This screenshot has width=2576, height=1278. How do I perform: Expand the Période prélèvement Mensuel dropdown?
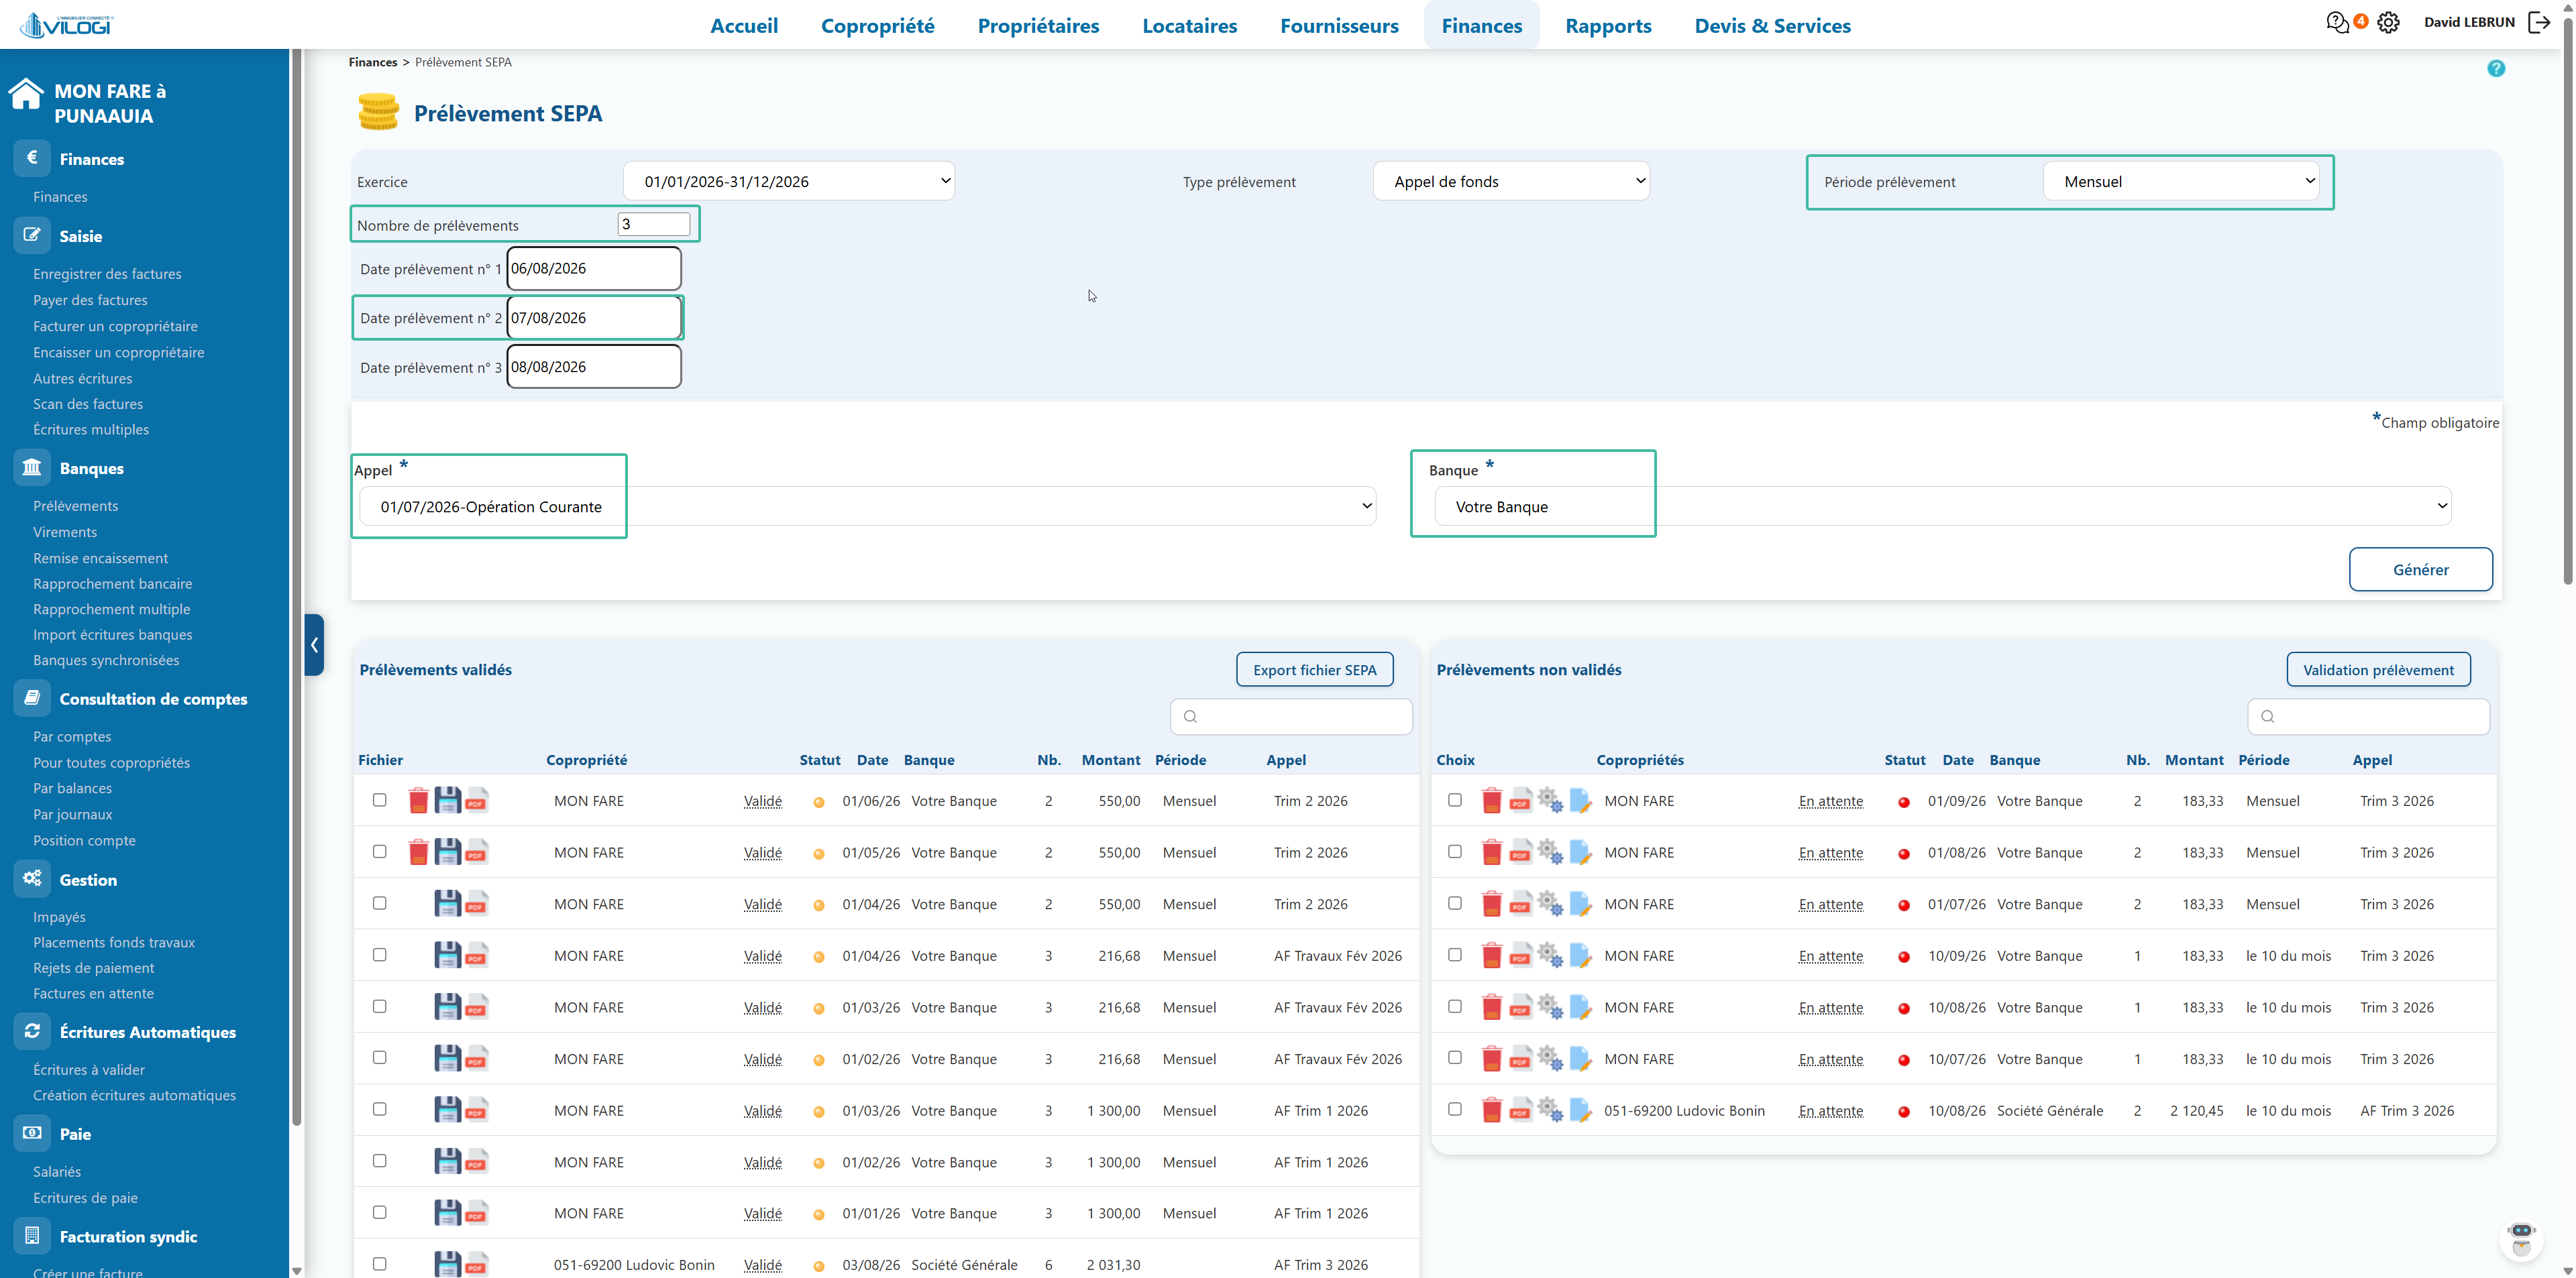point(2181,181)
